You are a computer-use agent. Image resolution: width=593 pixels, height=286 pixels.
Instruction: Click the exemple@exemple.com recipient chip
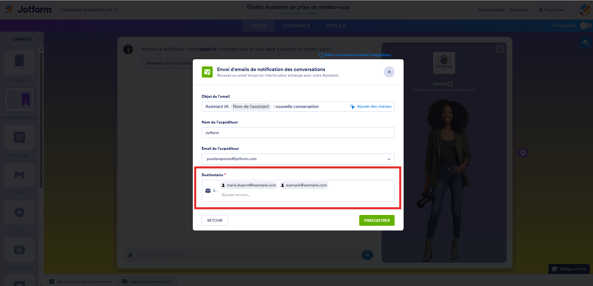pos(304,185)
